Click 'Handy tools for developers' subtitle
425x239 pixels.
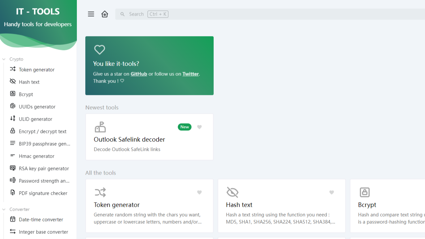click(x=38, y=24)
